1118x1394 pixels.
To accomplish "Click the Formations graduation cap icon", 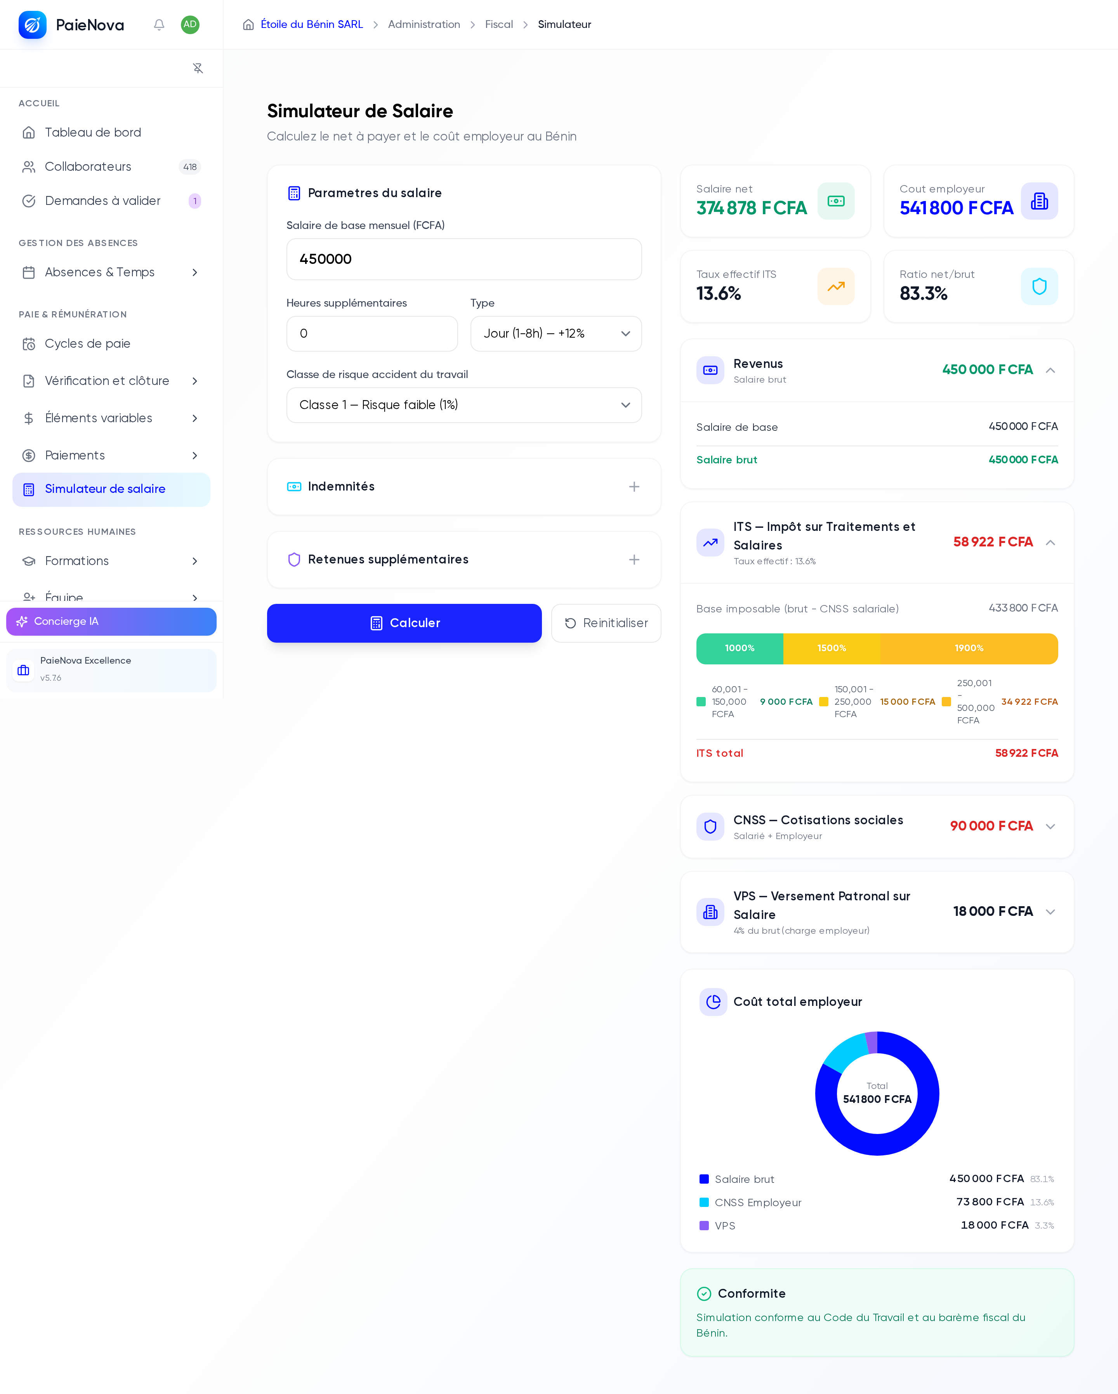I will 28,561.
